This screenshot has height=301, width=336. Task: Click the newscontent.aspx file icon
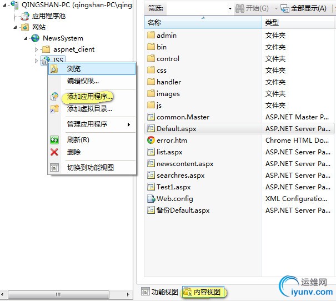[151, 163]
